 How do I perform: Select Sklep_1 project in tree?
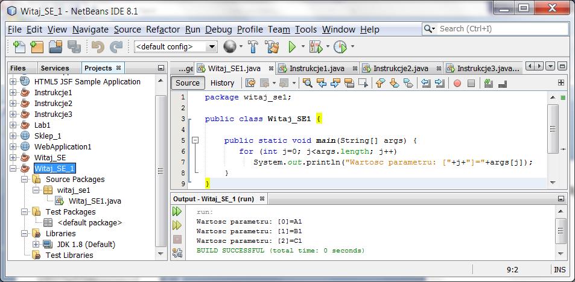[x=48, y=136]
